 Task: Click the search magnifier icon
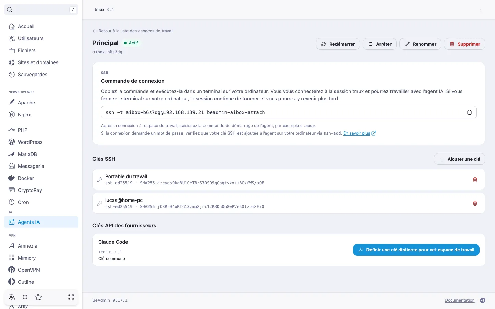[x=10, y=10]
